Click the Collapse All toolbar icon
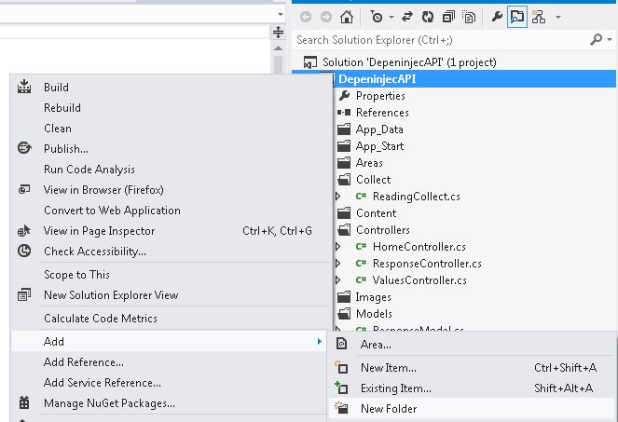618x422 pixels. (x=449, y=17)
